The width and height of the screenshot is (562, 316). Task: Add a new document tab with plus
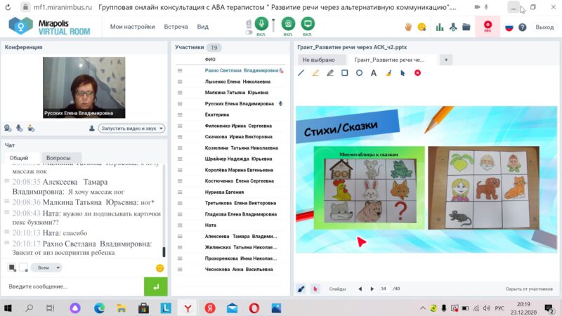[x=446, y=60]
